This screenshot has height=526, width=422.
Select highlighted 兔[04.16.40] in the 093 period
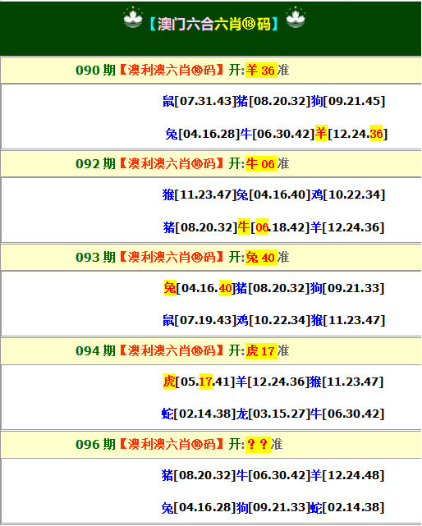(200, 288)
